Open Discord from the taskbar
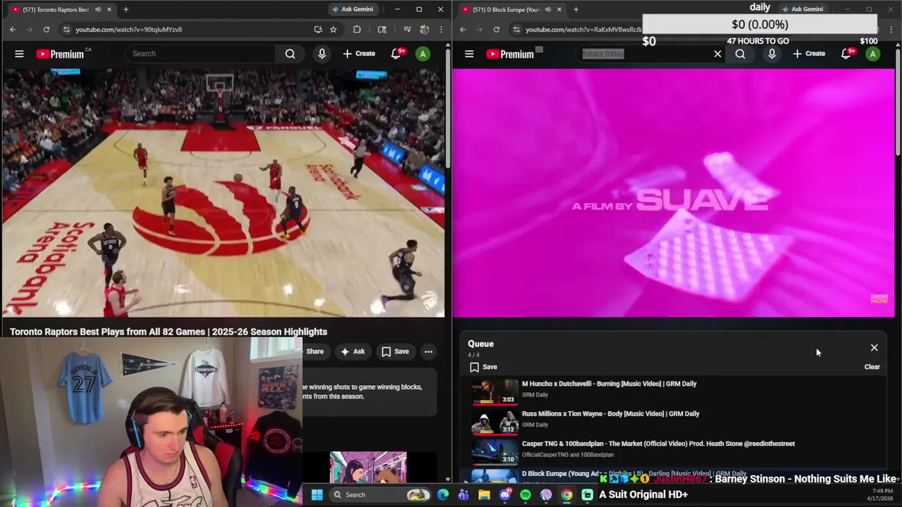Screen dimensions: 902x507 pyautogui.click(x=505, y=495)
